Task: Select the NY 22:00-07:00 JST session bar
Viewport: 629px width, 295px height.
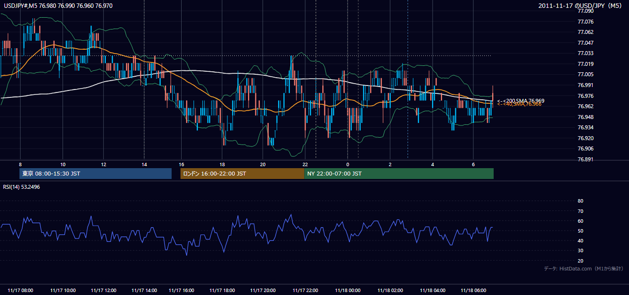Action: coord(399,174)
